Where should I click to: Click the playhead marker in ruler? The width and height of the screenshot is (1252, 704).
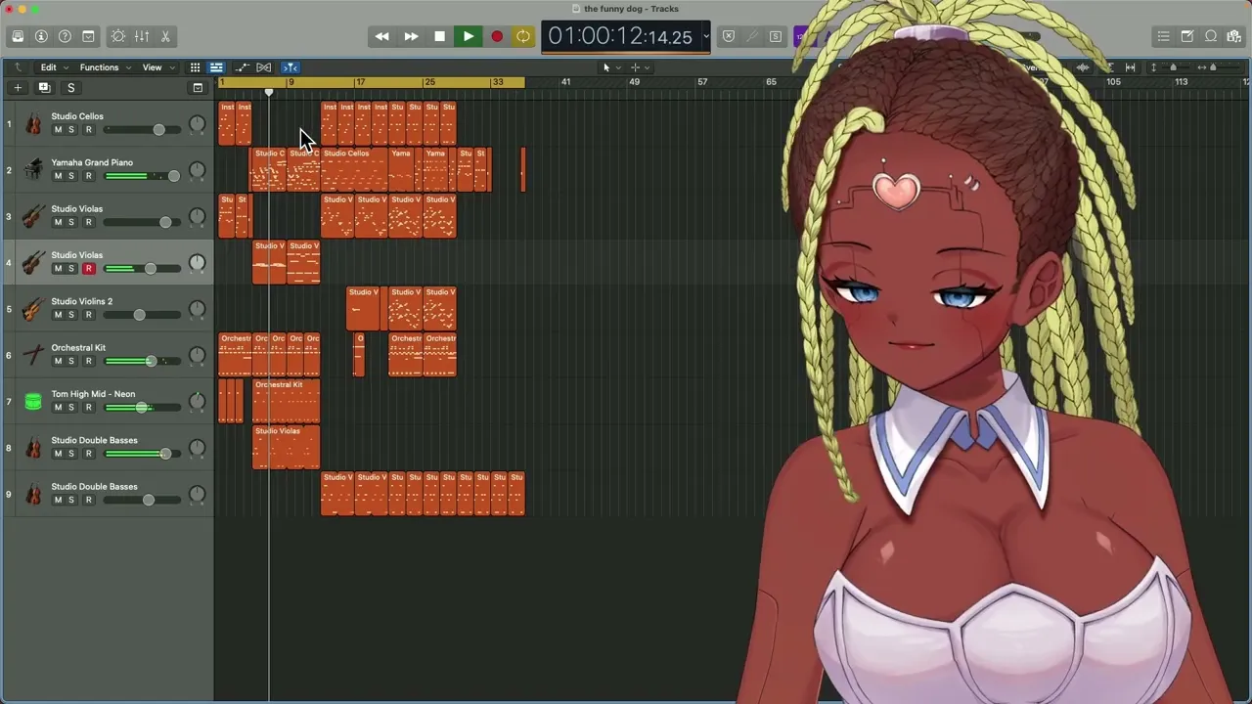[269, 92]
